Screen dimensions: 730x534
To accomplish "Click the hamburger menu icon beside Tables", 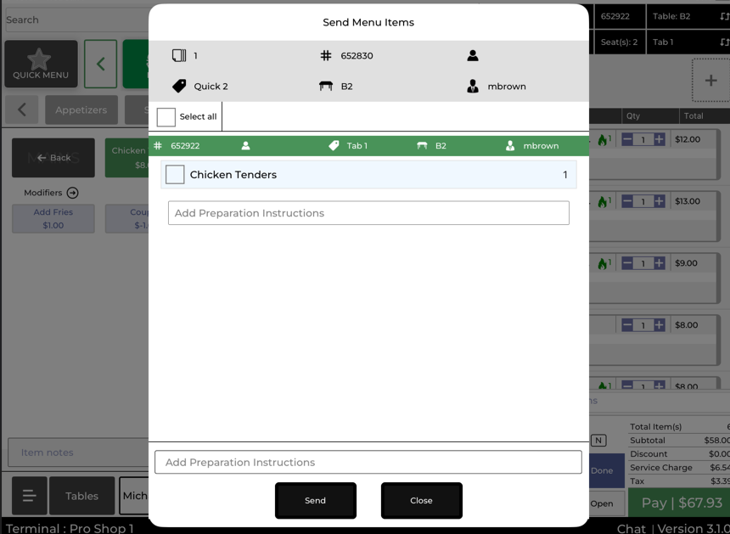I will point(29,496).
